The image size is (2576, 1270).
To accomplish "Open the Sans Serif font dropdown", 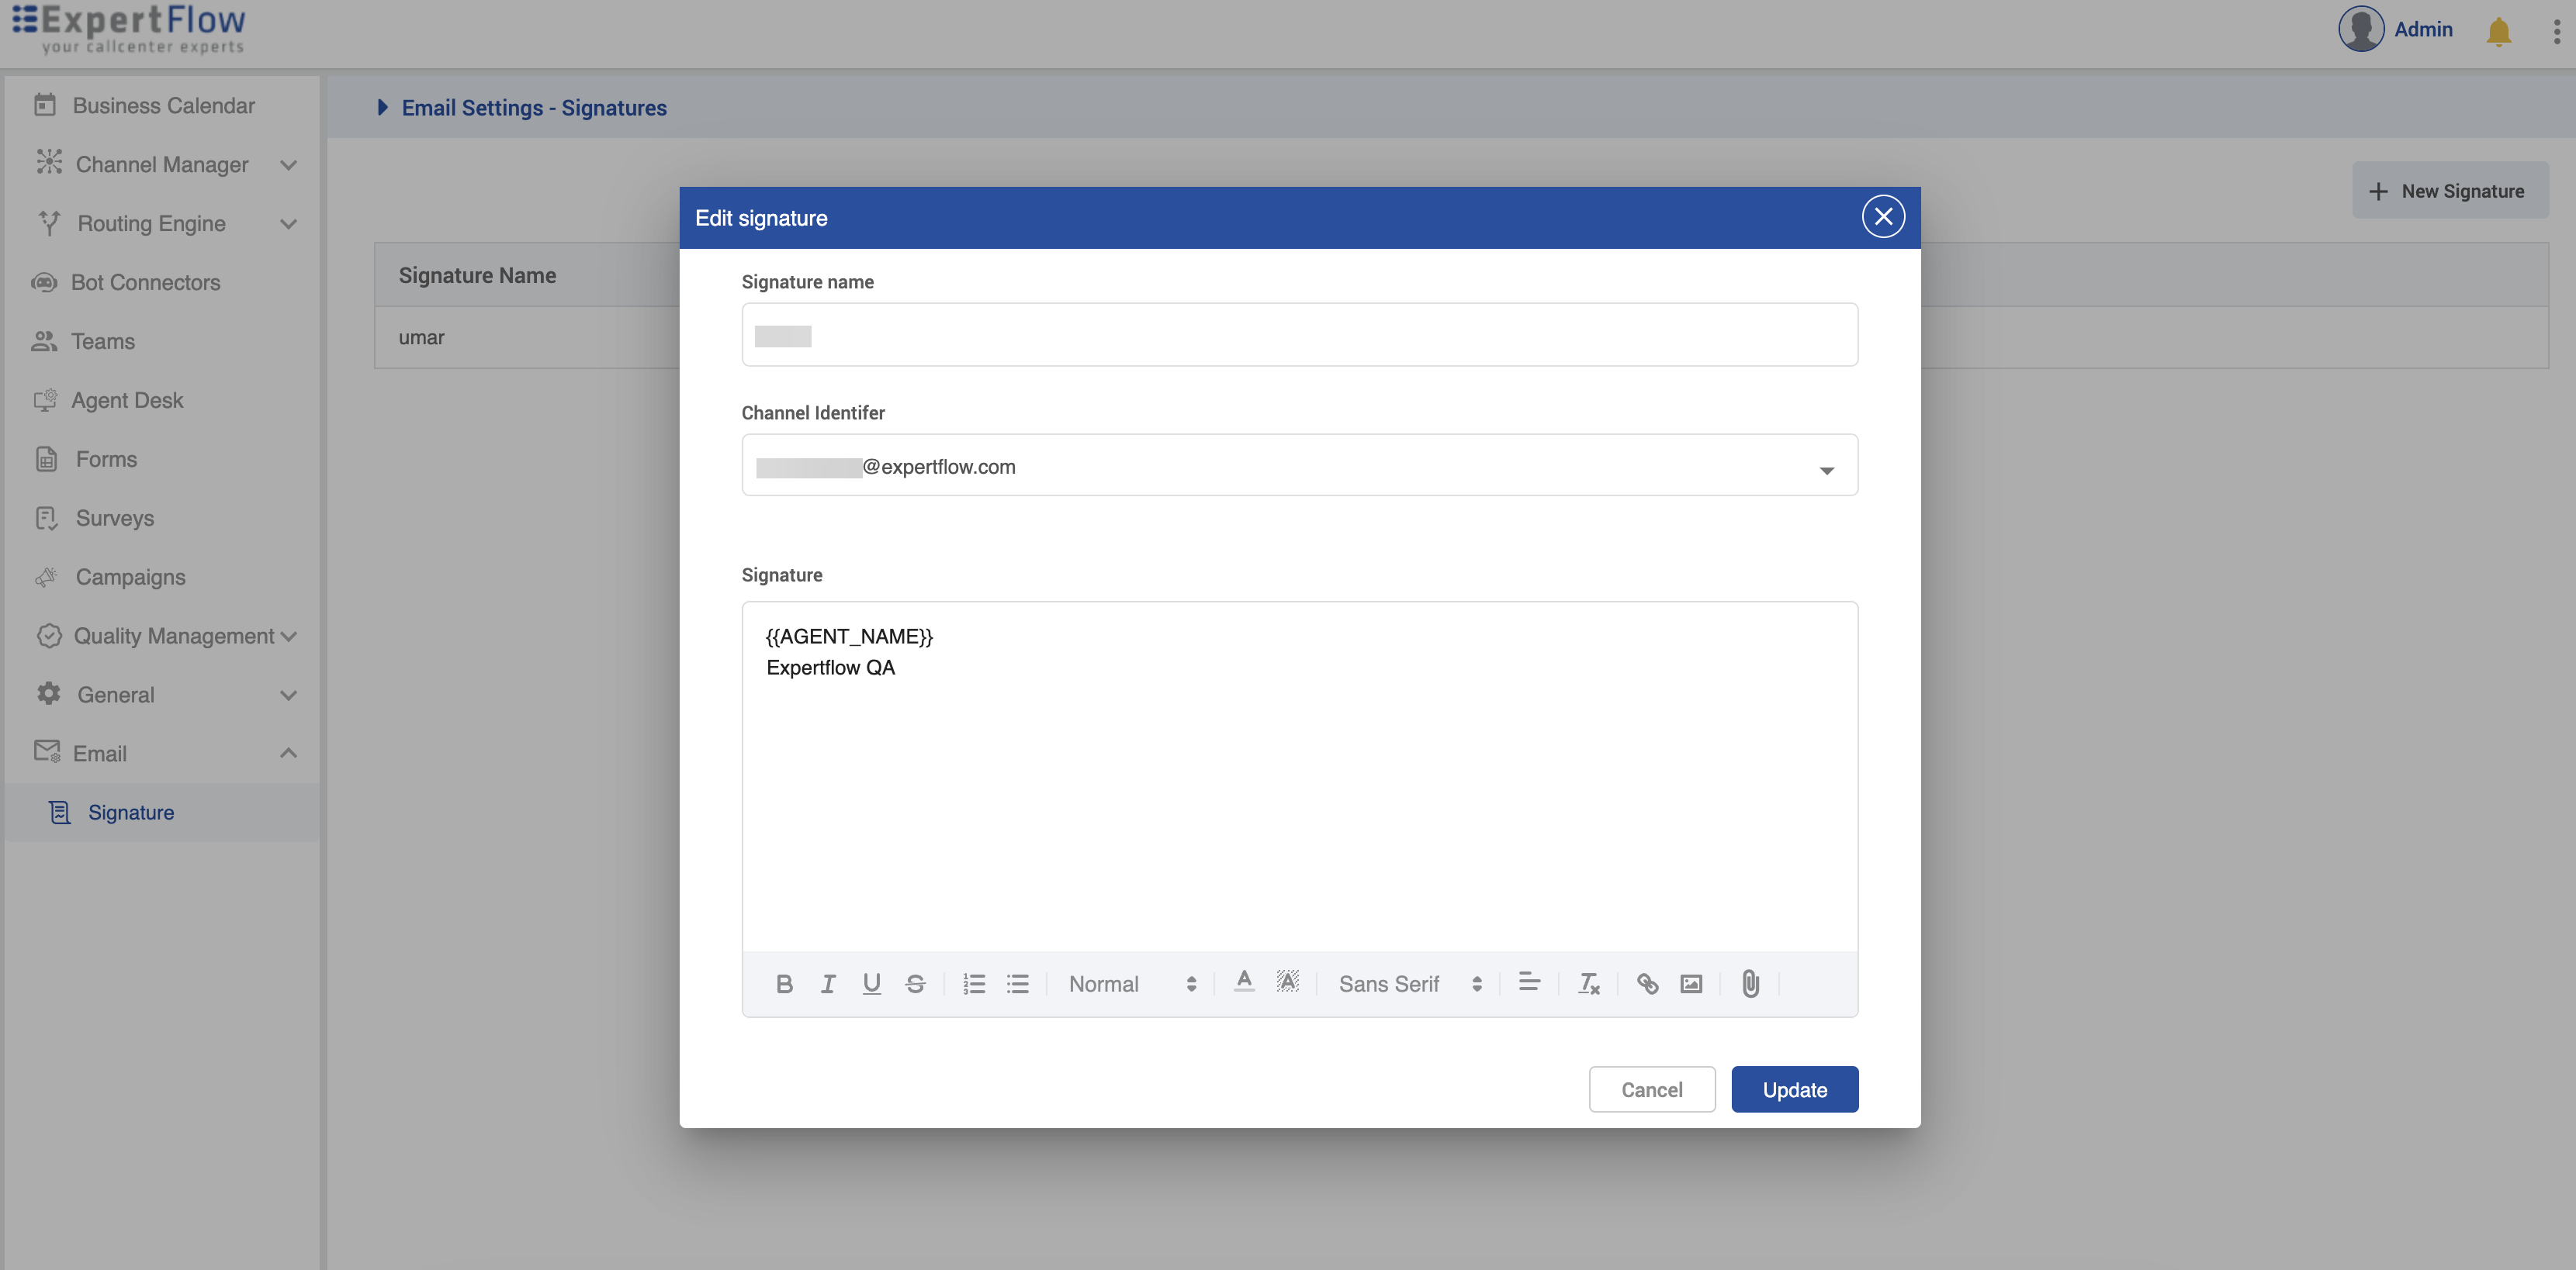I will click(1409, 983).
